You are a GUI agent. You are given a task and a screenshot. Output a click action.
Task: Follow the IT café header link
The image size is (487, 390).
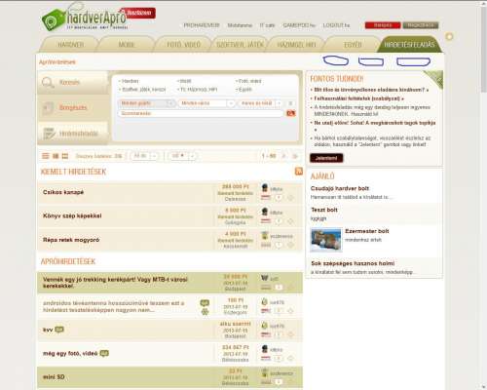tap(267, 25)
